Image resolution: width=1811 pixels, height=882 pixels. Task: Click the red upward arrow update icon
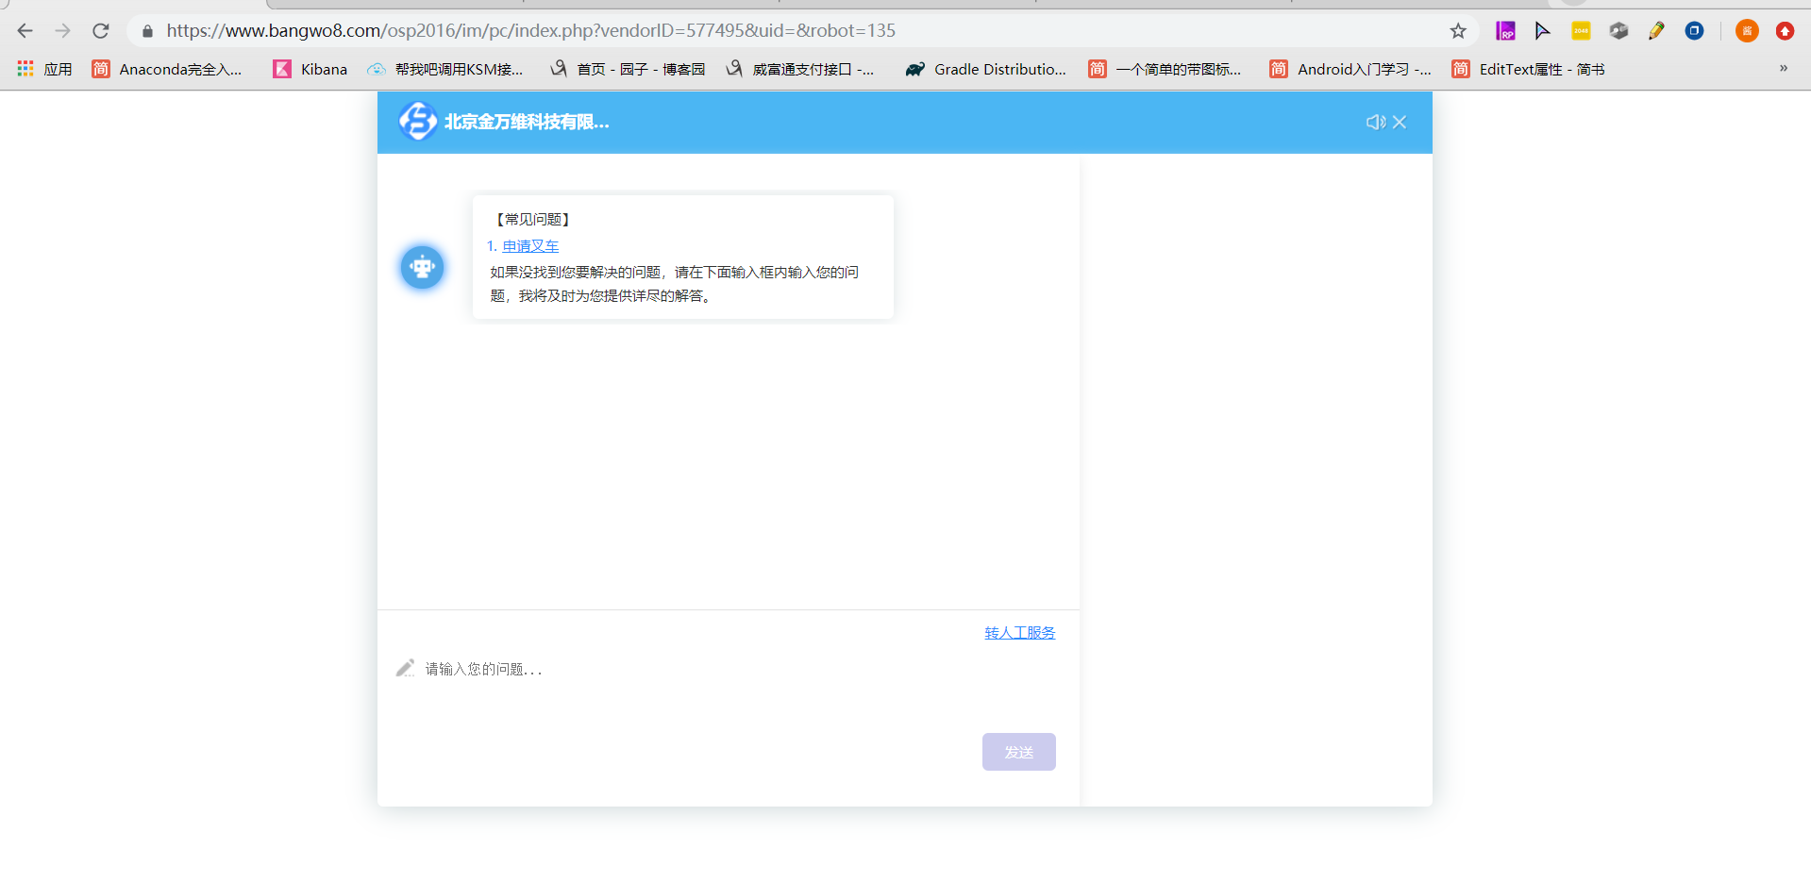[1785, 31]
